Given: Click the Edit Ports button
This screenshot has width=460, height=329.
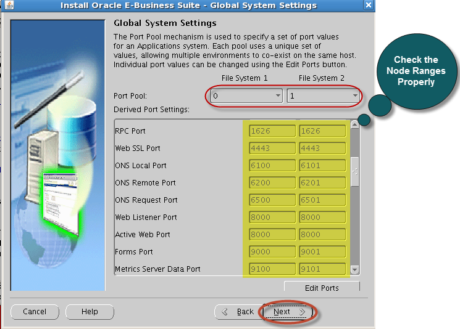Looking at the screenshot, I should click(x=322, y=288).
